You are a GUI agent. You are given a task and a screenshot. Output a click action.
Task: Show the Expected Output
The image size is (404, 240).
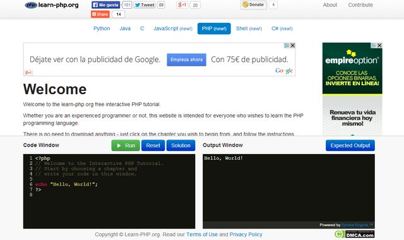point(350,145)
